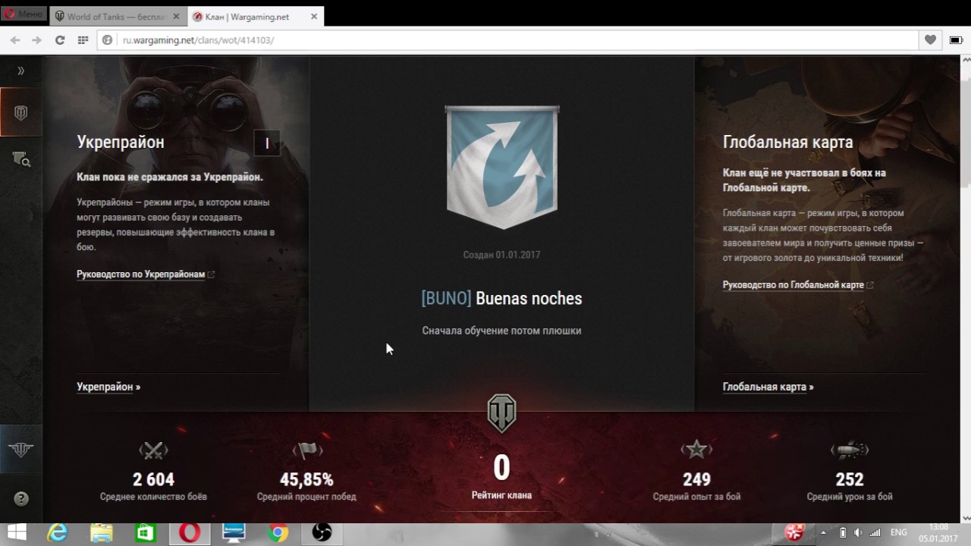Click Opera icon in the taskbar

pyautogui.click(x=189, y=534)
